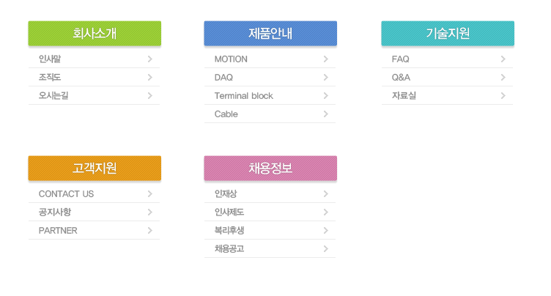This screenshot has height=296, width=551.
Task: Select the 기술지원 teal header
Action: click(448, 34)
